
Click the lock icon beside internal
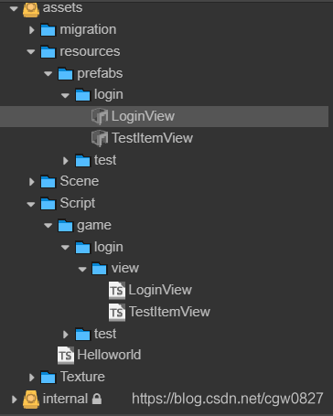click(97, 399)
